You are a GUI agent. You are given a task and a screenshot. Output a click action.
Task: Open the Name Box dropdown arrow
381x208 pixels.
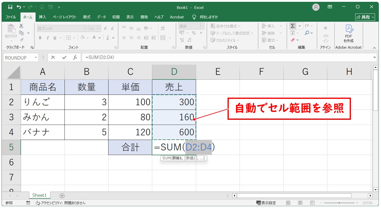coord(36,58)
